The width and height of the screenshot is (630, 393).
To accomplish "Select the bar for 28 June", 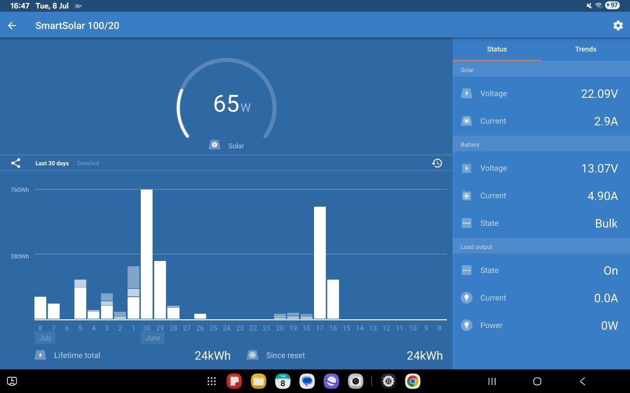I will tap(173, 312).
